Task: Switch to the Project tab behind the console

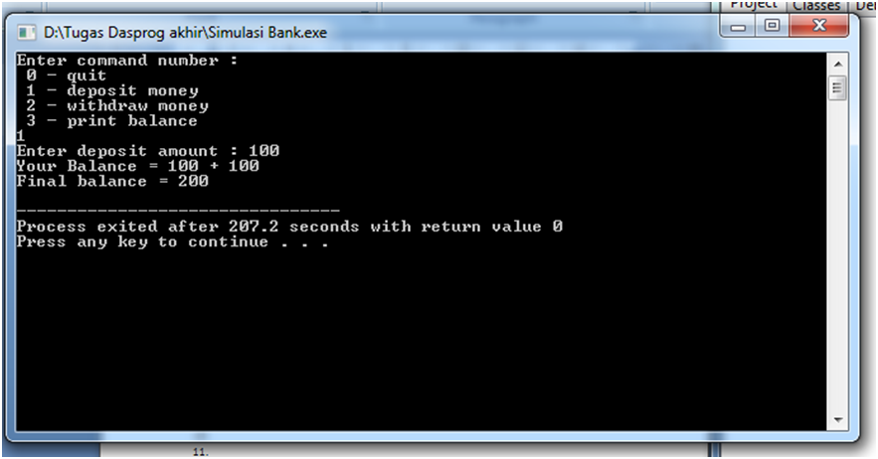Action: pyautogui.click(x=753, y=5)
